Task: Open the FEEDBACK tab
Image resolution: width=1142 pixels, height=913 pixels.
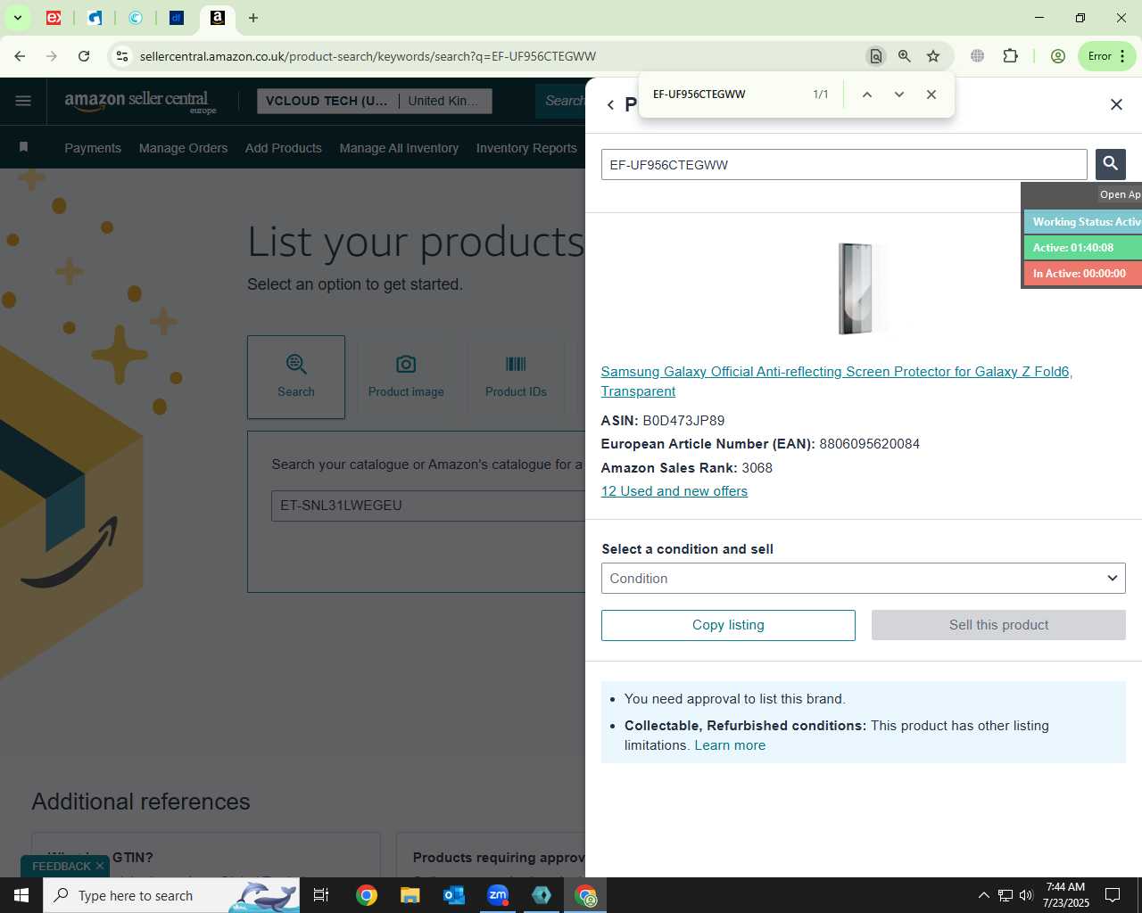Action: pos(62,866)
